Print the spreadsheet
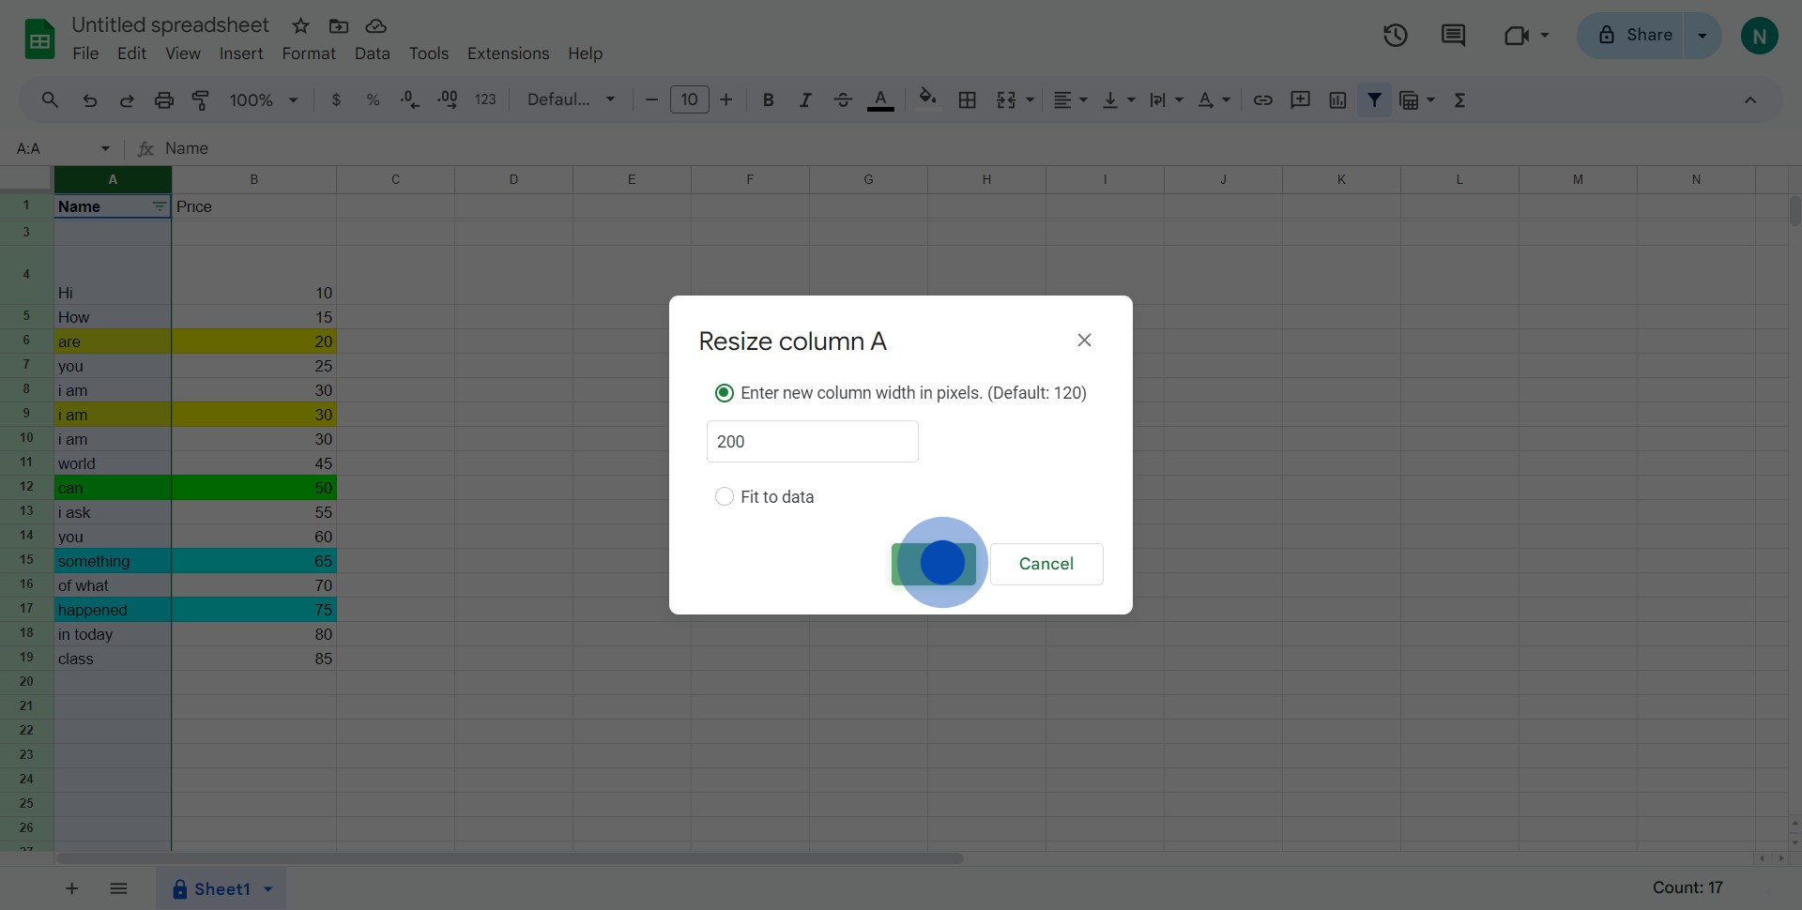The image size is (1802, 910). 164,99
